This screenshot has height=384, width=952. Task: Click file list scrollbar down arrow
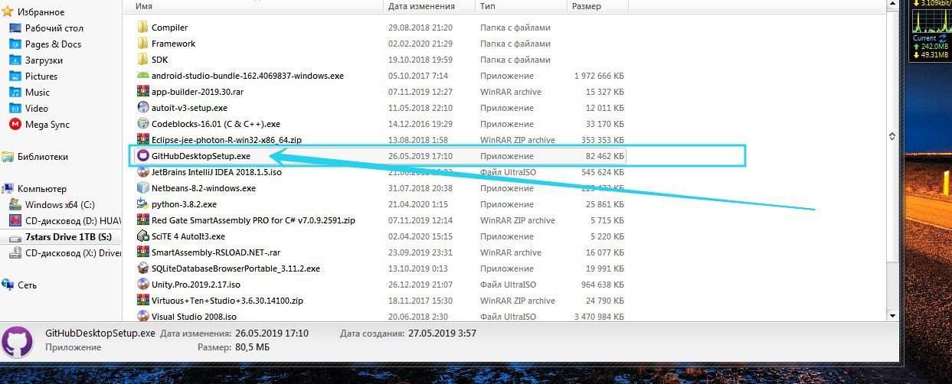coord(891,314)
